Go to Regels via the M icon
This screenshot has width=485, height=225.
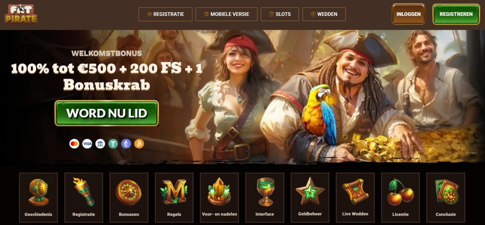coord(174,197)
